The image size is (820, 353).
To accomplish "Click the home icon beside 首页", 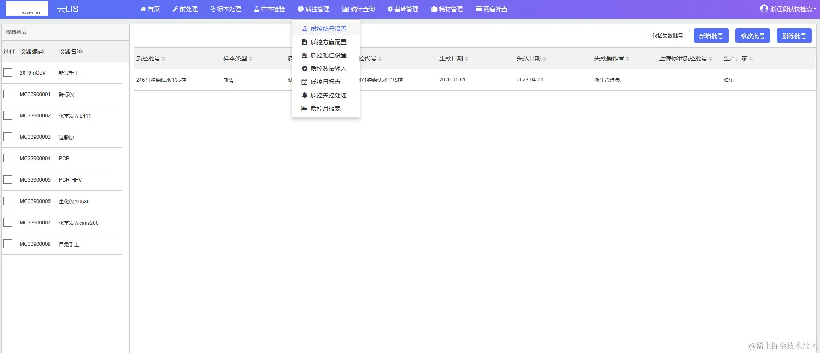I will (x=143, y=9).
